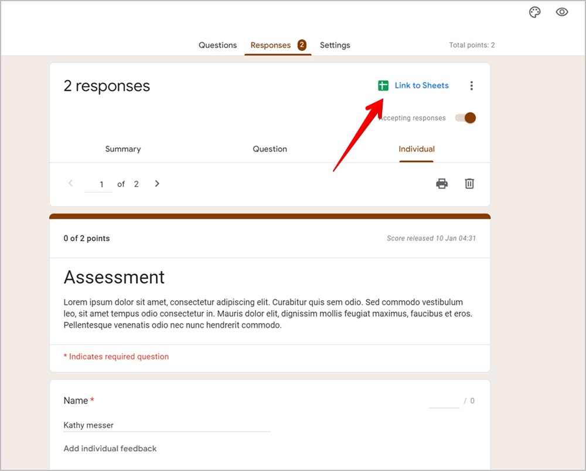This screenshot has width=586, height=471.
Task: Click the green Sheets icon
Action: point(383,85)
